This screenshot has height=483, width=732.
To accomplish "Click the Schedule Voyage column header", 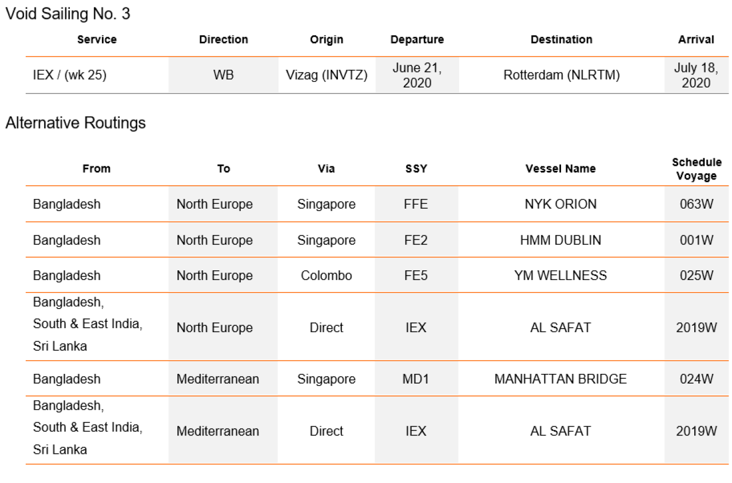I will pyautogui.click(x=696, y=169).
